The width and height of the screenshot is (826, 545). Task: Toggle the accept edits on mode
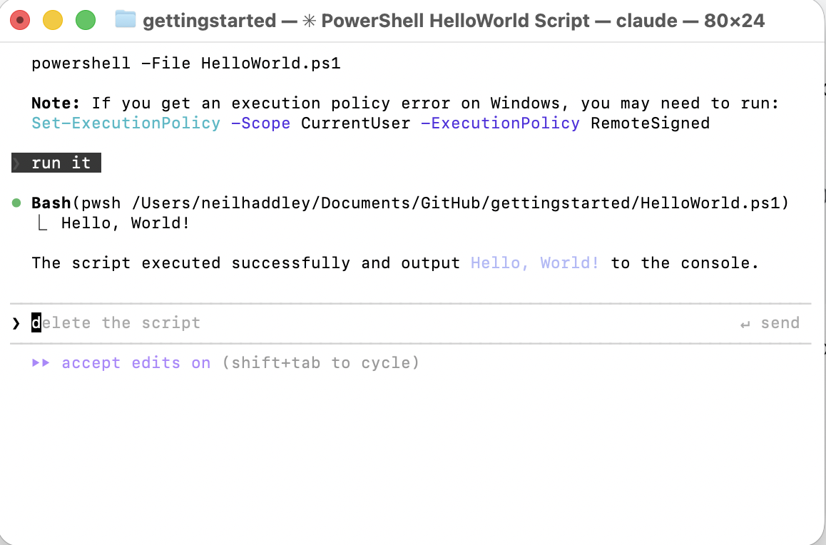coord(136,362)
